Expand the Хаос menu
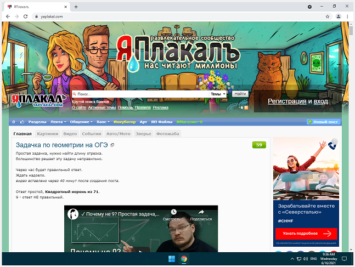 pos(103,122)
